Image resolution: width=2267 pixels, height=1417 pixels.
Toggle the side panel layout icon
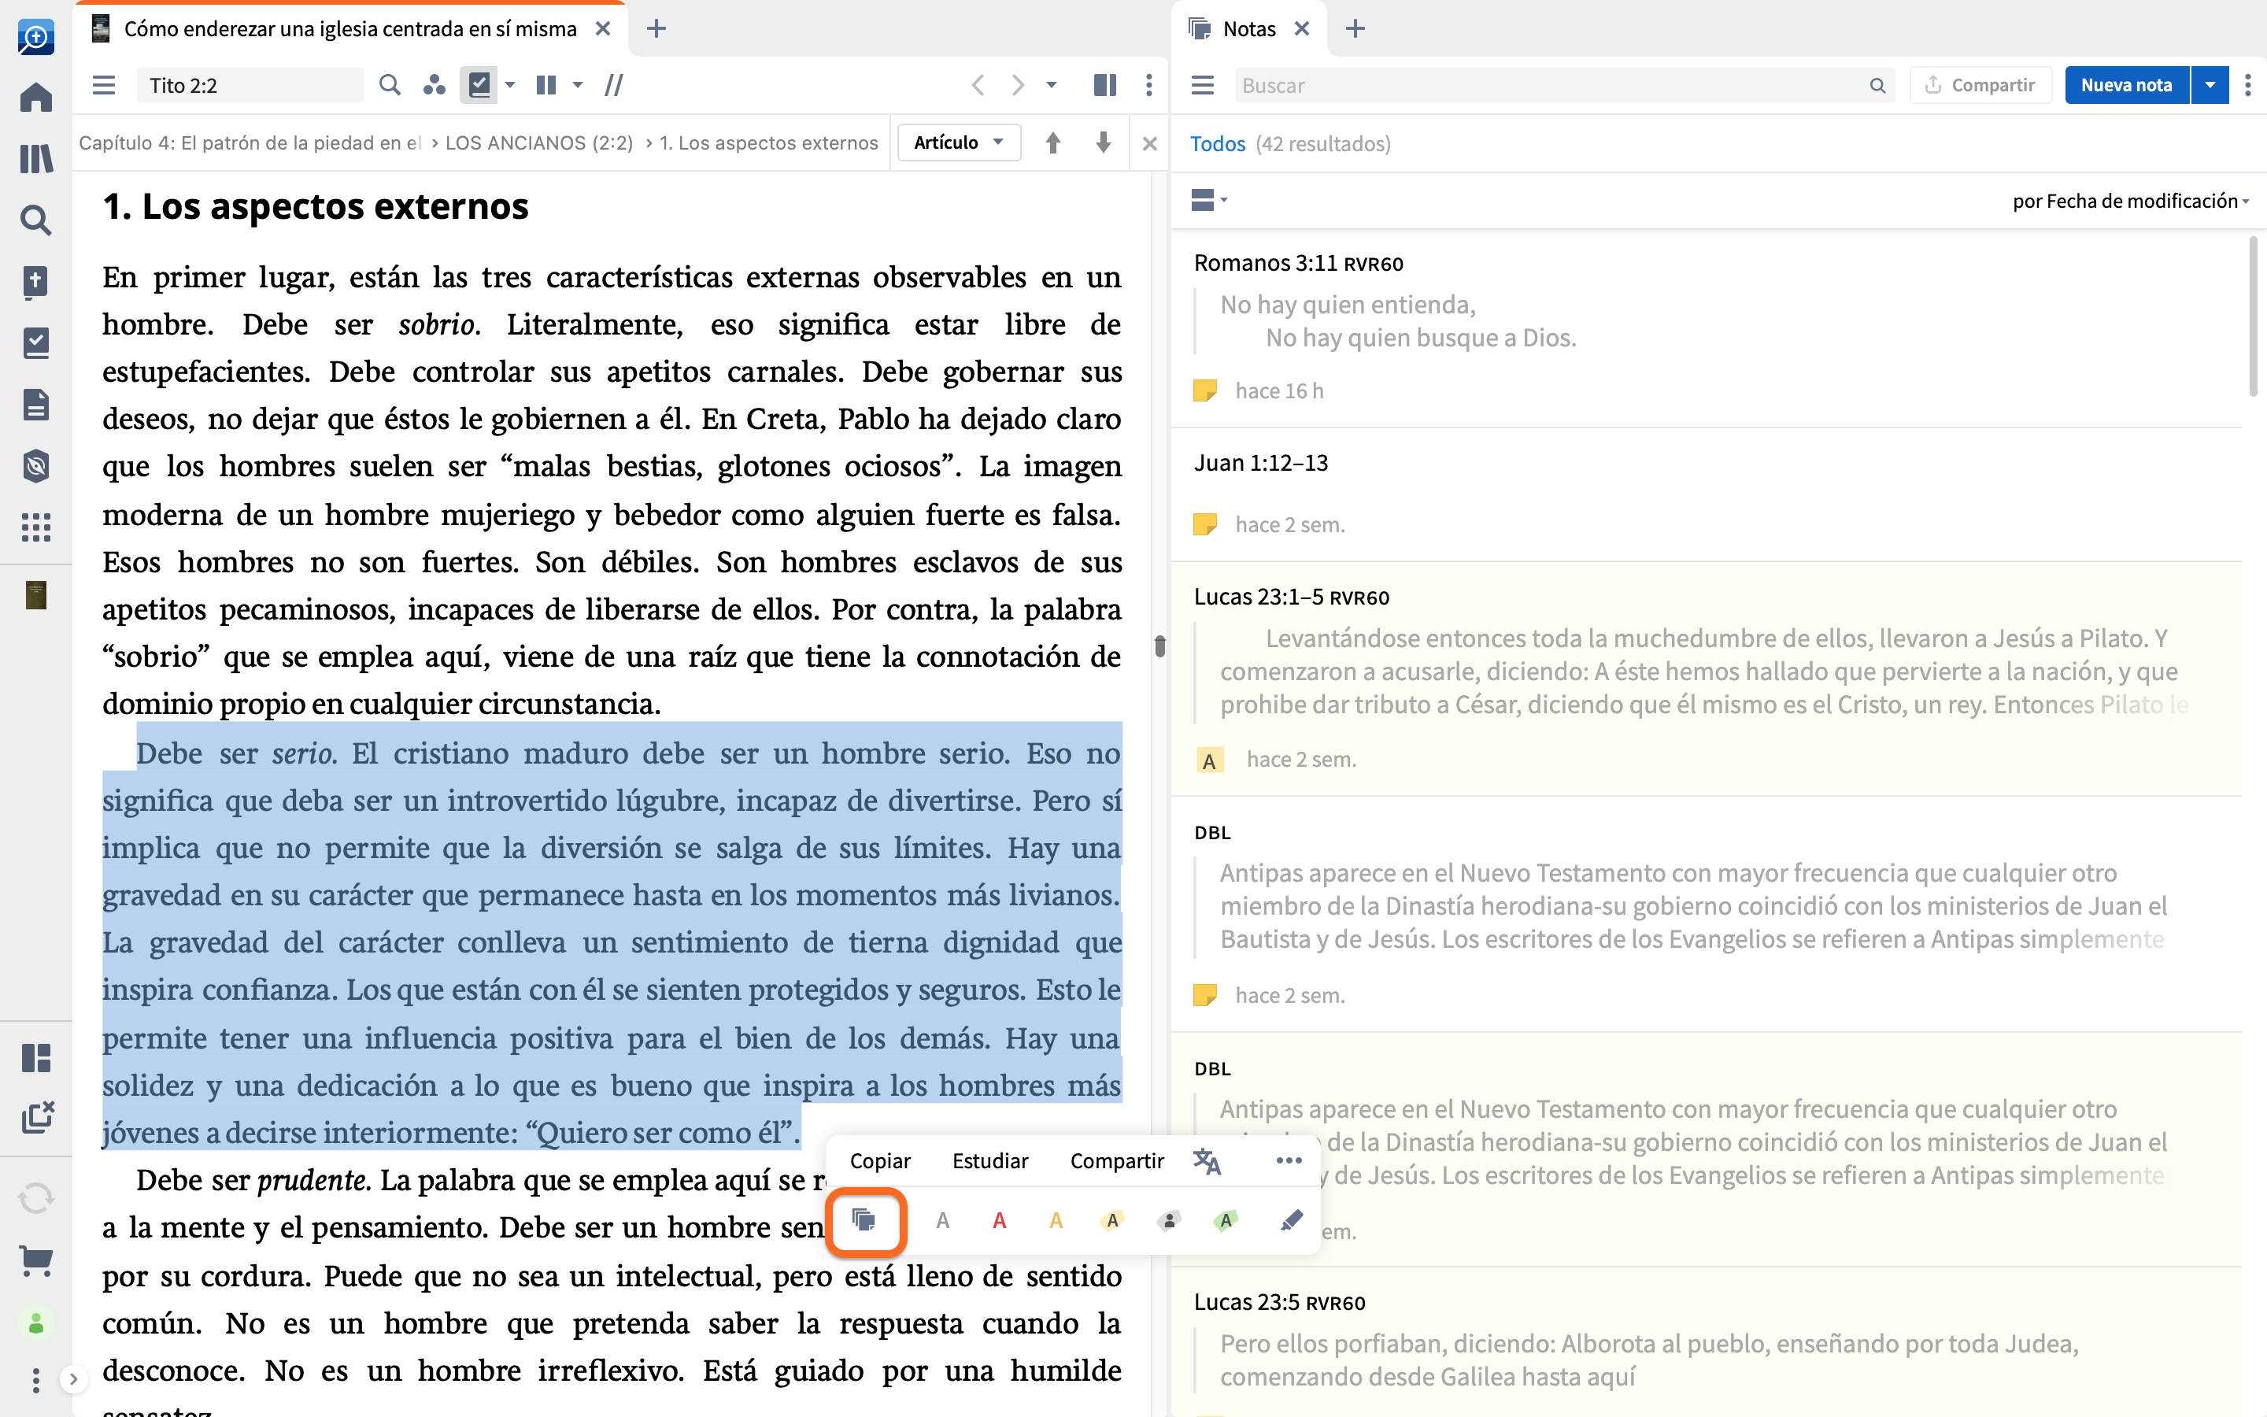(1105, 85)
